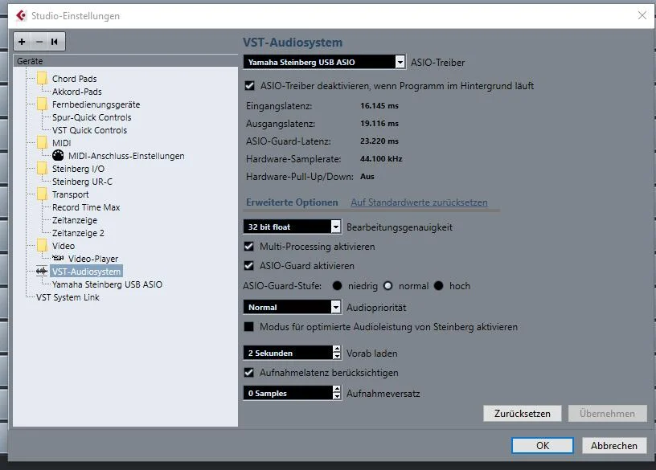Click the reset-to-first icon in device toolbar
Viewport: 656px width, 470px height.
click(55, 41)
